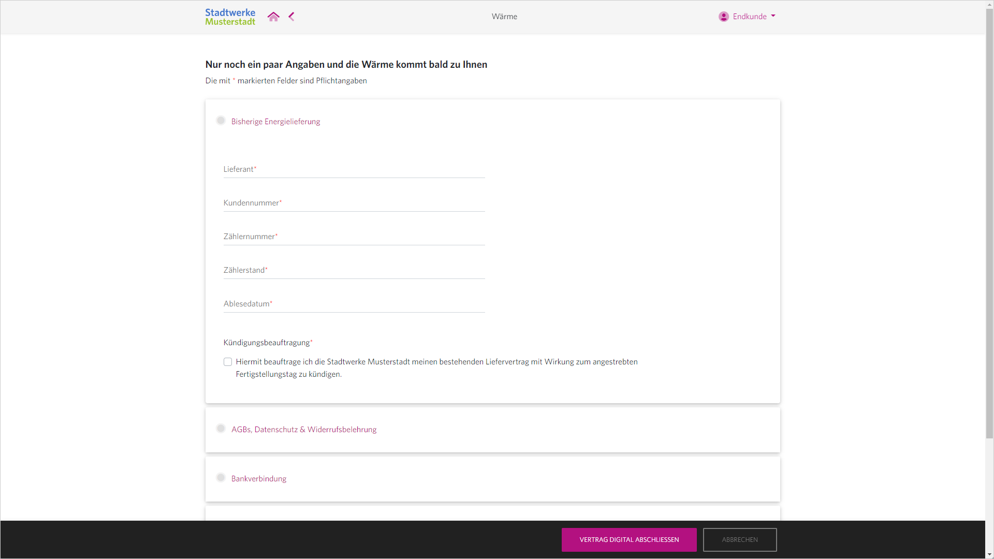Click the Stadtwerke Musterstadt logo
The image size is (994, 559).
tap(230, 17)
